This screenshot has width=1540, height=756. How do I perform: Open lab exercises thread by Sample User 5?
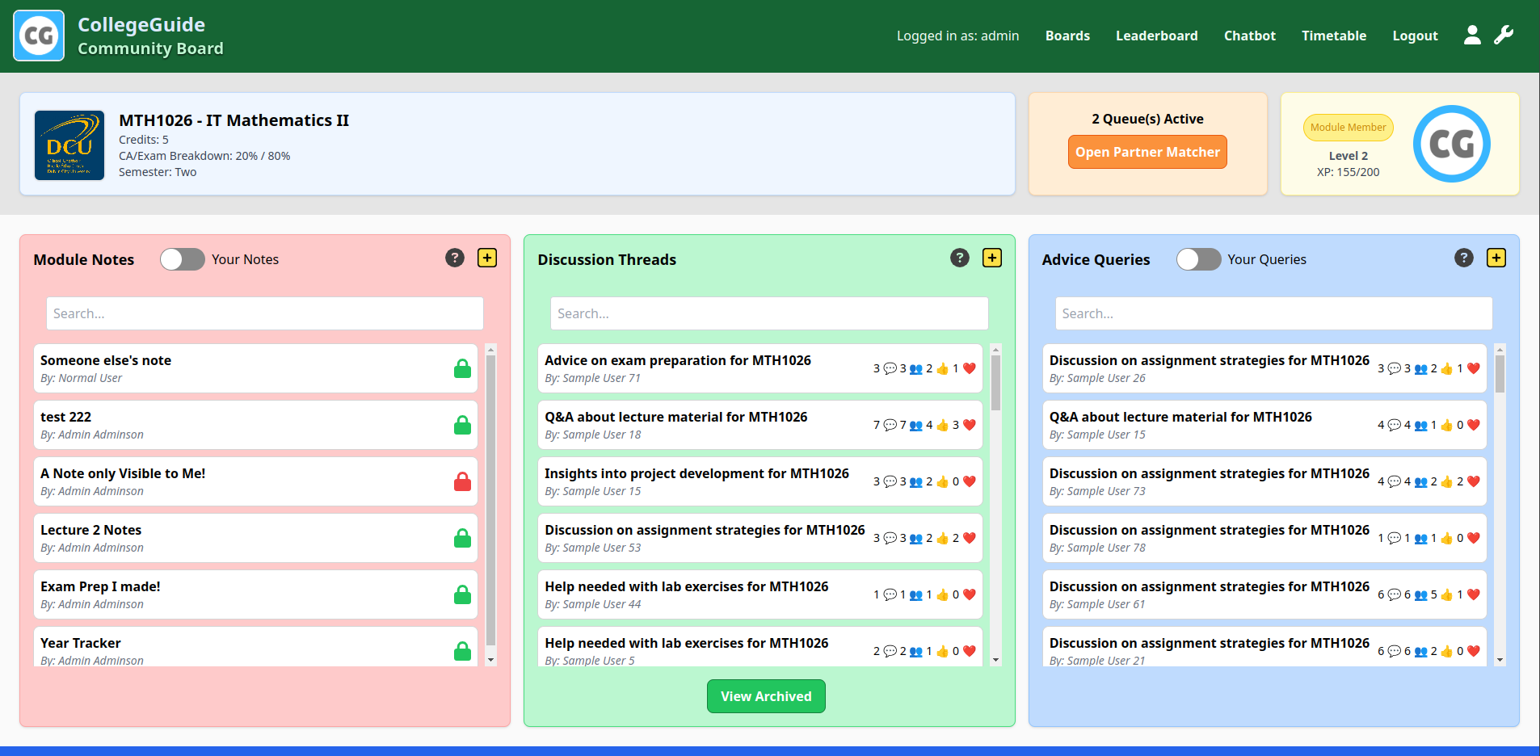click(x=760, y=647)
